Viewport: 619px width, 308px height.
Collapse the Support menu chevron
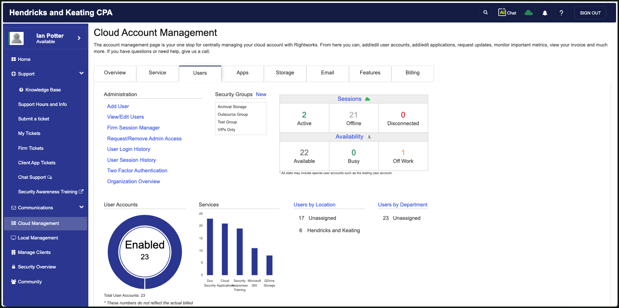point(81,73)
